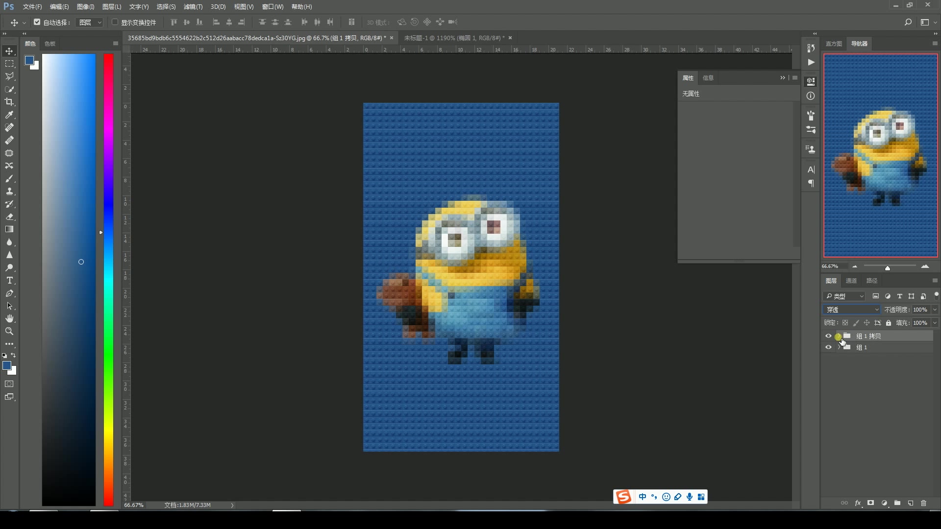Click the rainbow hue slider strip
Viewport: 941px width, 529px height.
coord(108,280)
